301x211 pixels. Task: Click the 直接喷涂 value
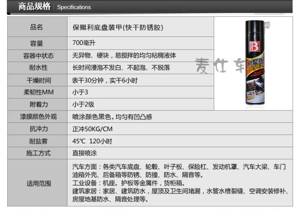coord(84,153)
